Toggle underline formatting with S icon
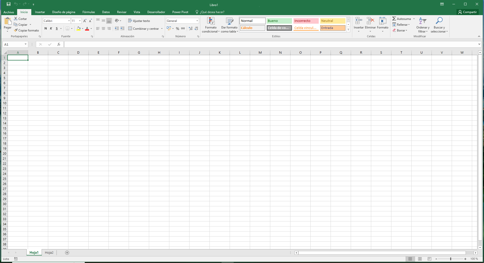484x263 pixels. point(56,28)
